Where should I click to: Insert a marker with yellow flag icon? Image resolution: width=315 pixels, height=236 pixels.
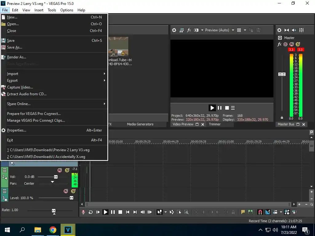(x=243, y=212)
